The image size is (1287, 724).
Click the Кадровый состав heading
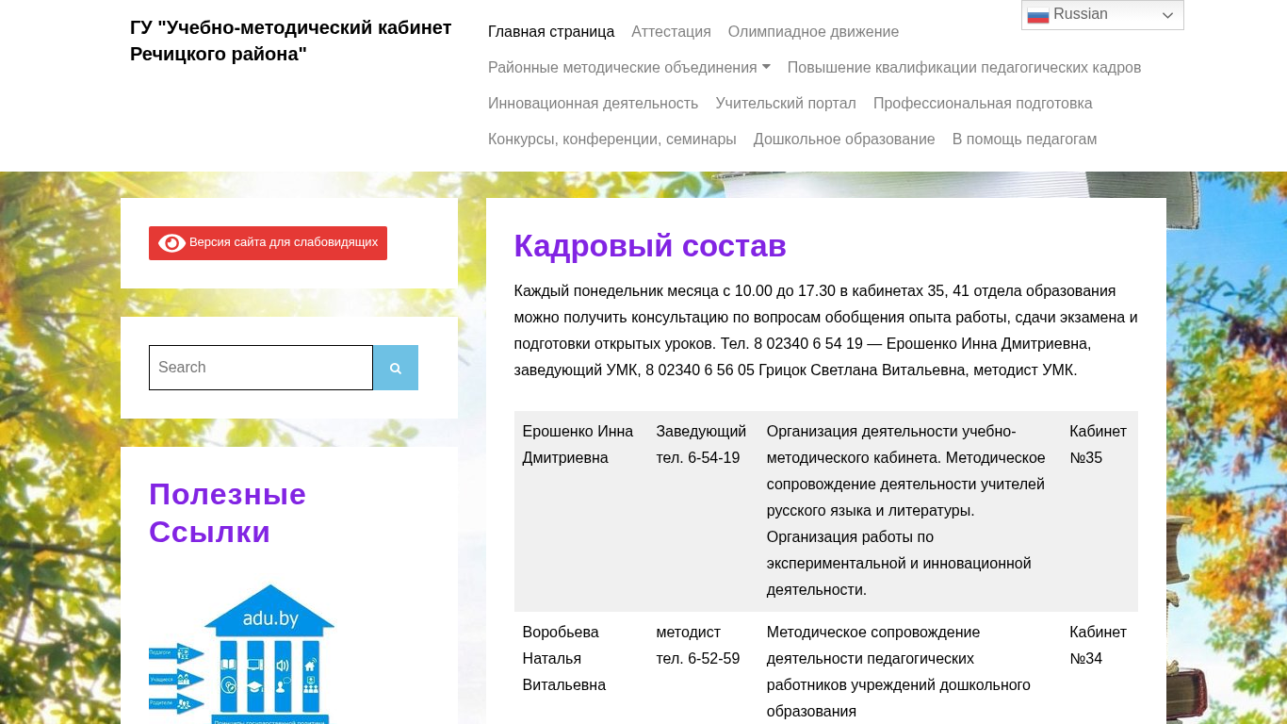tap(650, 246)
